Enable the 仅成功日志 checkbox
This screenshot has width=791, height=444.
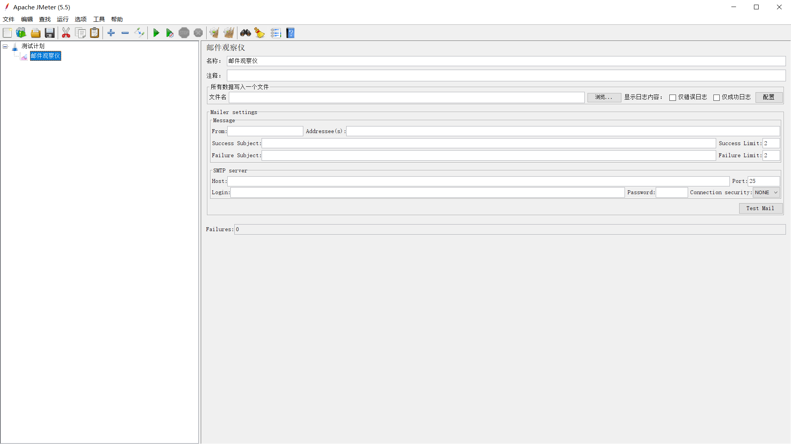717,98
